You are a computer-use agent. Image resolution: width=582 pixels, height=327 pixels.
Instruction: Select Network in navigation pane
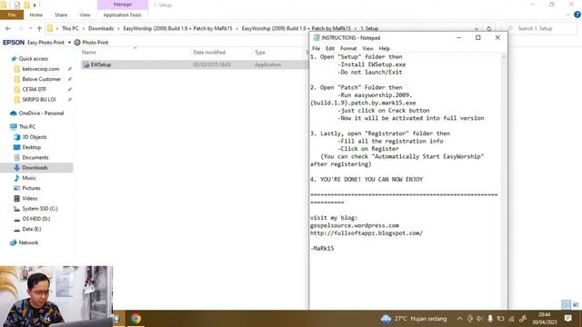click(x=28, y=243)
